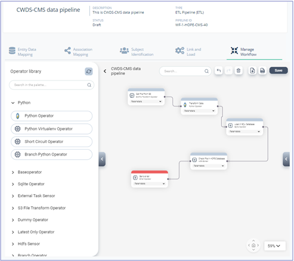Select the Short Circuit Operator item
294x261 pixels.
point(51,142)
